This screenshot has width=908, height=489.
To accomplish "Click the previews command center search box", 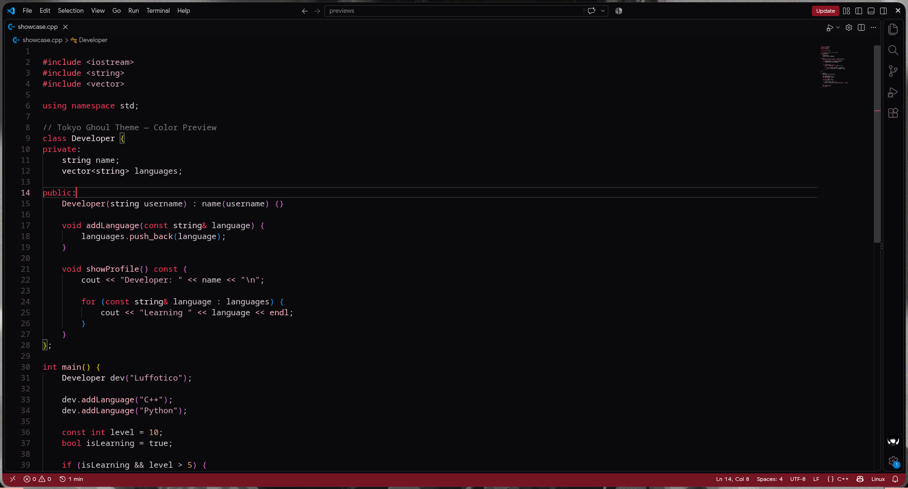I will pyautogui.click(x=454, y=11).
